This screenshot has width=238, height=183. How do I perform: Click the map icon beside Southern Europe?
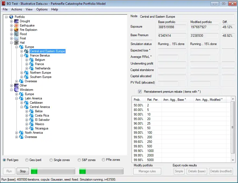[x=26, y=77]
